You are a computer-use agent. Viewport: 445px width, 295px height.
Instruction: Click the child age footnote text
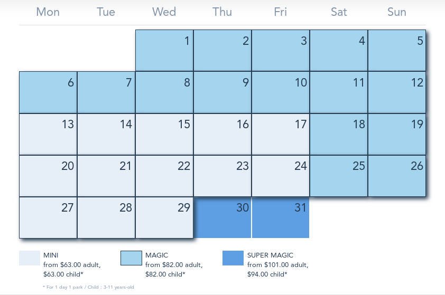coord(88,287)
